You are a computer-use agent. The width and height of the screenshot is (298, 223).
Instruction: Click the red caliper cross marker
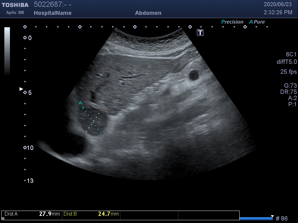102,109
